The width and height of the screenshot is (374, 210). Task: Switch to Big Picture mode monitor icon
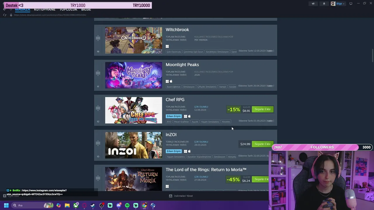coord(351,4)
